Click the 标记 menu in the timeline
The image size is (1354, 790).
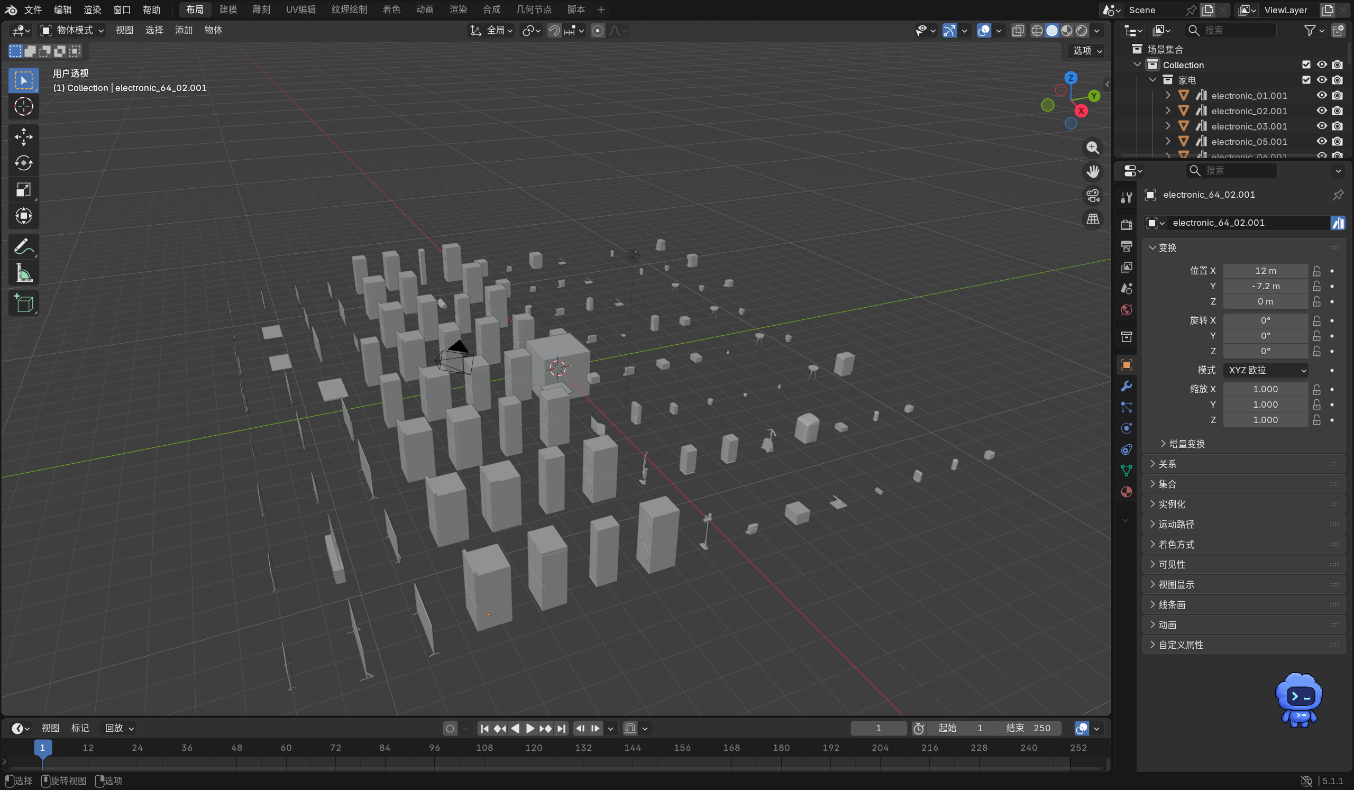80,728
